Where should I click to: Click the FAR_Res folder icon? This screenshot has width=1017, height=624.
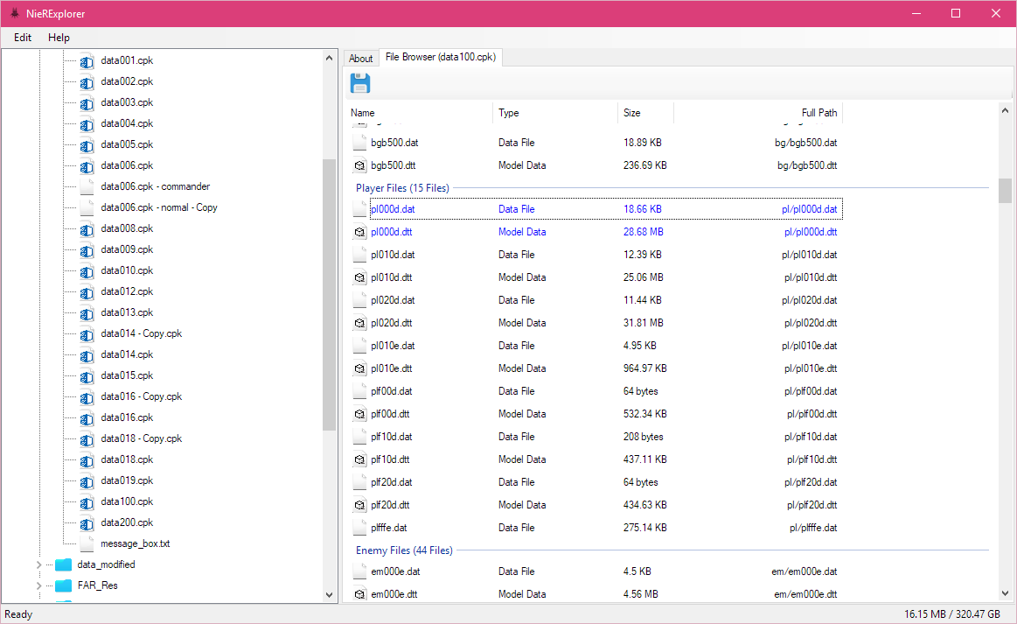click(64, 585)
